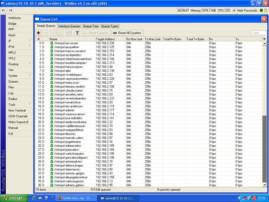Click the Disable X toolbar icon
Screen dimensions: 269x202
coord(60,33)
